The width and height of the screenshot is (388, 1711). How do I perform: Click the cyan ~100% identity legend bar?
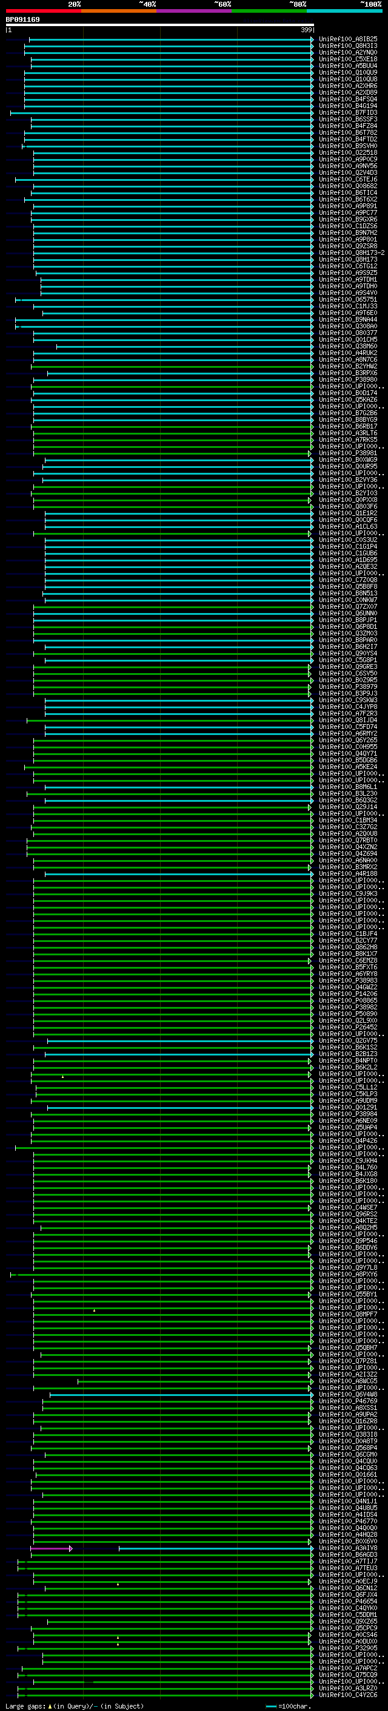345,12
